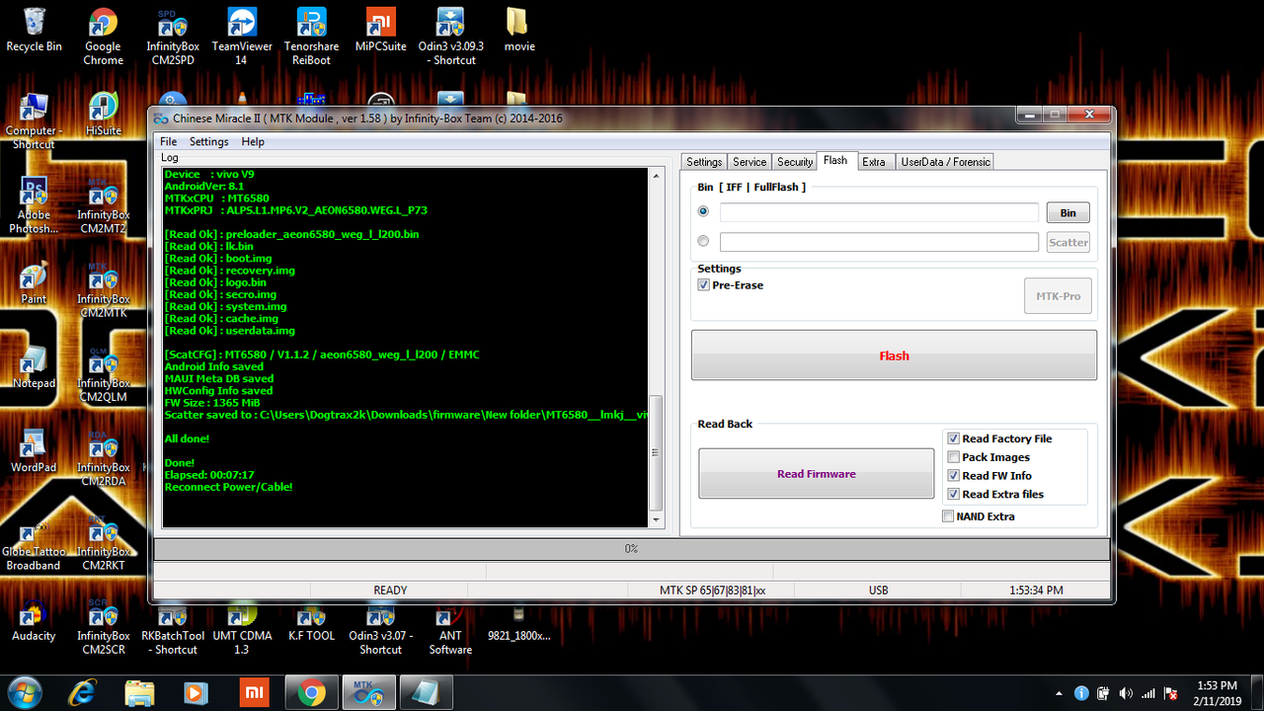
Task: Open the UserData / Forensic tab
Action: pos(945,162)
